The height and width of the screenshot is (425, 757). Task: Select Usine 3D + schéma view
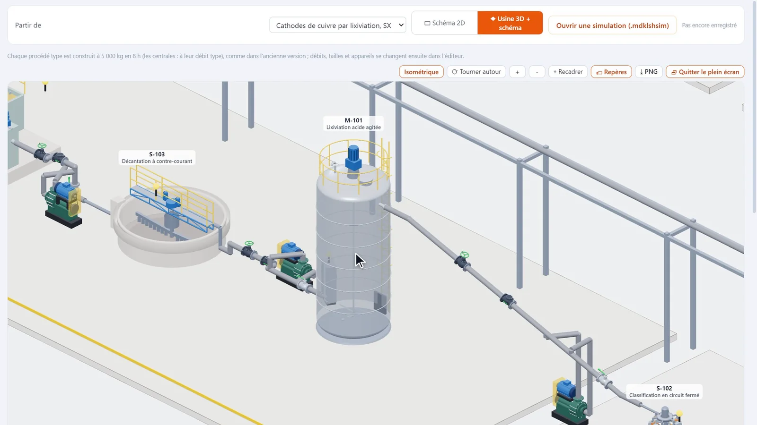[510, 23]
